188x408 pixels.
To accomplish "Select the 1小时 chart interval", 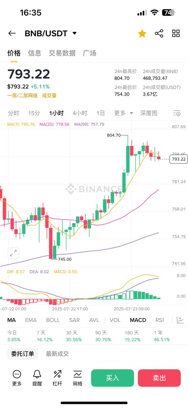I will click(56, 113).
